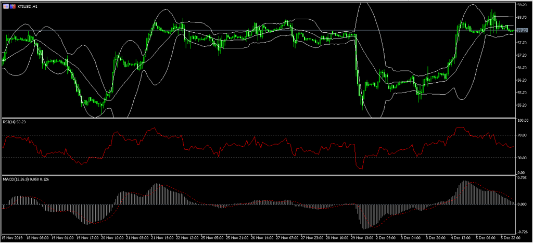Click the 56.70 price scale value
Image resolution: width=533 pixels, height=243 pixels.
click(522, 68)
